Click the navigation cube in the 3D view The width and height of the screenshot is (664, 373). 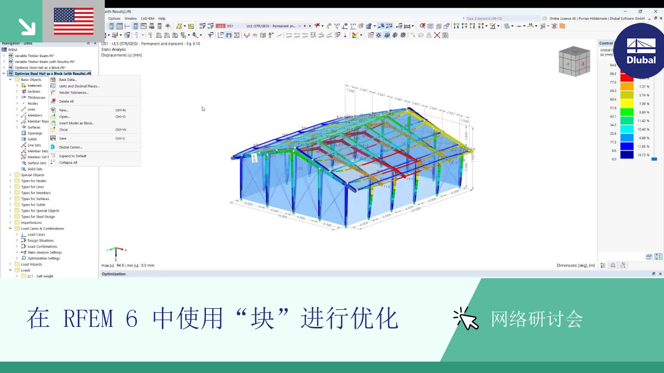tap(574, 61)
